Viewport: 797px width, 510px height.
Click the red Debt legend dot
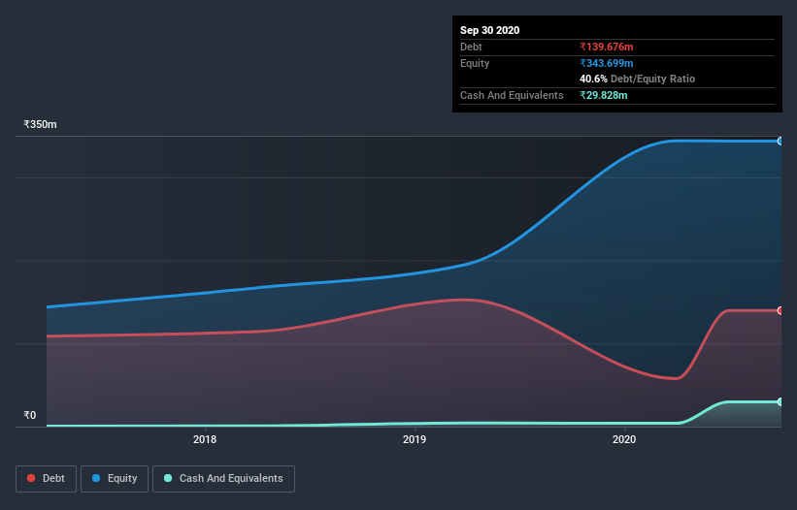[31, 478]
